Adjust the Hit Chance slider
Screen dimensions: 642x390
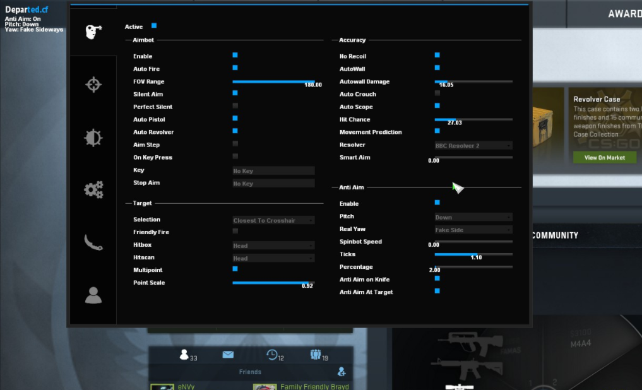(x=473, y=119)
